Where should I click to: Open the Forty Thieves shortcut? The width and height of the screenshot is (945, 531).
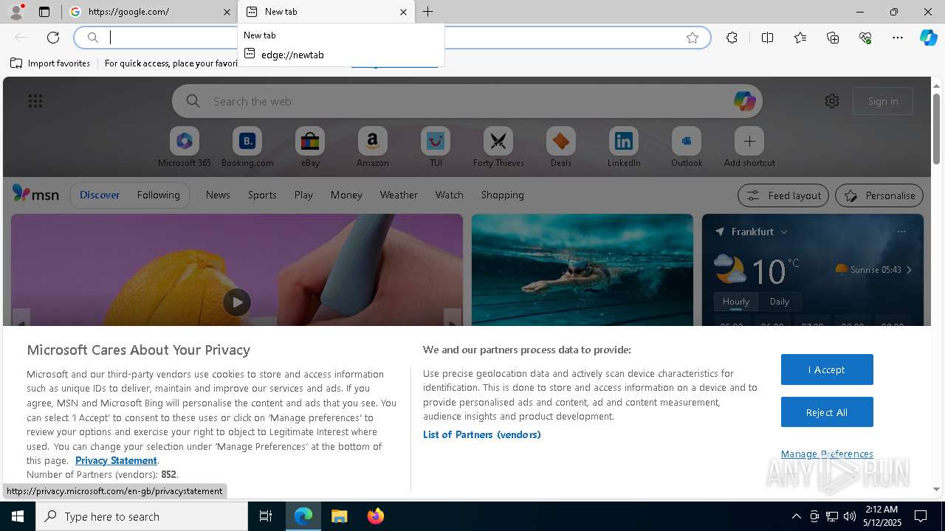click(x=498, y=147)
